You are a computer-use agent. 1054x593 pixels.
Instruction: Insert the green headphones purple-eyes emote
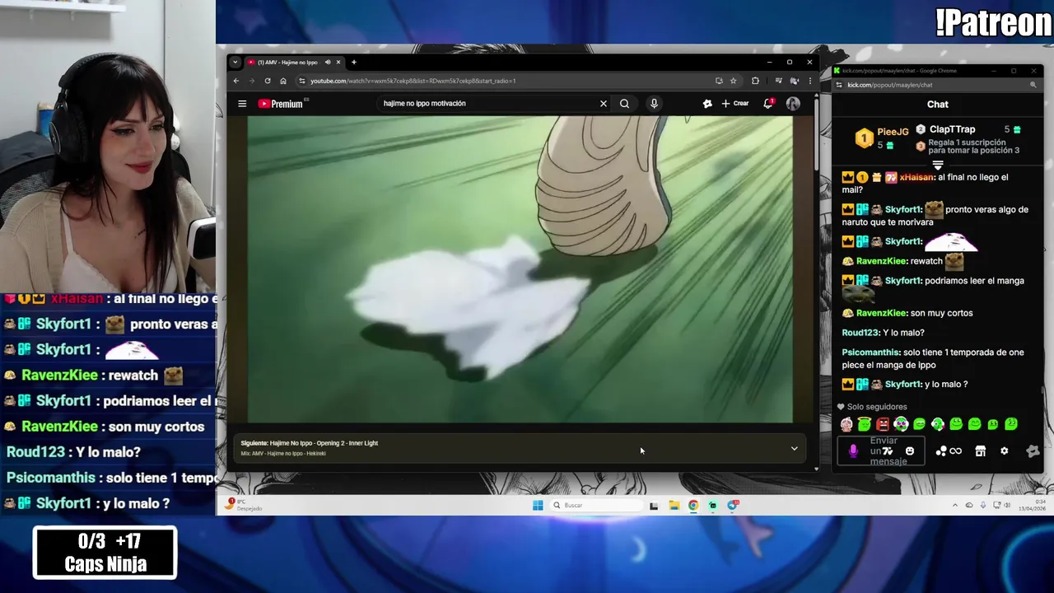[x=901, y=424]
